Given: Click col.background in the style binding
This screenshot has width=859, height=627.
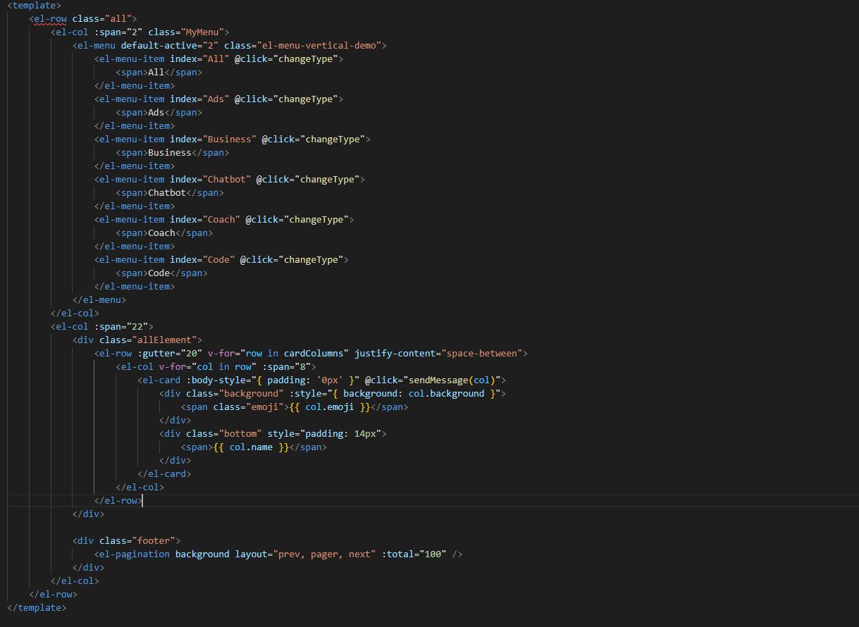Looking at the screenshot, I should click(x=446, y=393).
